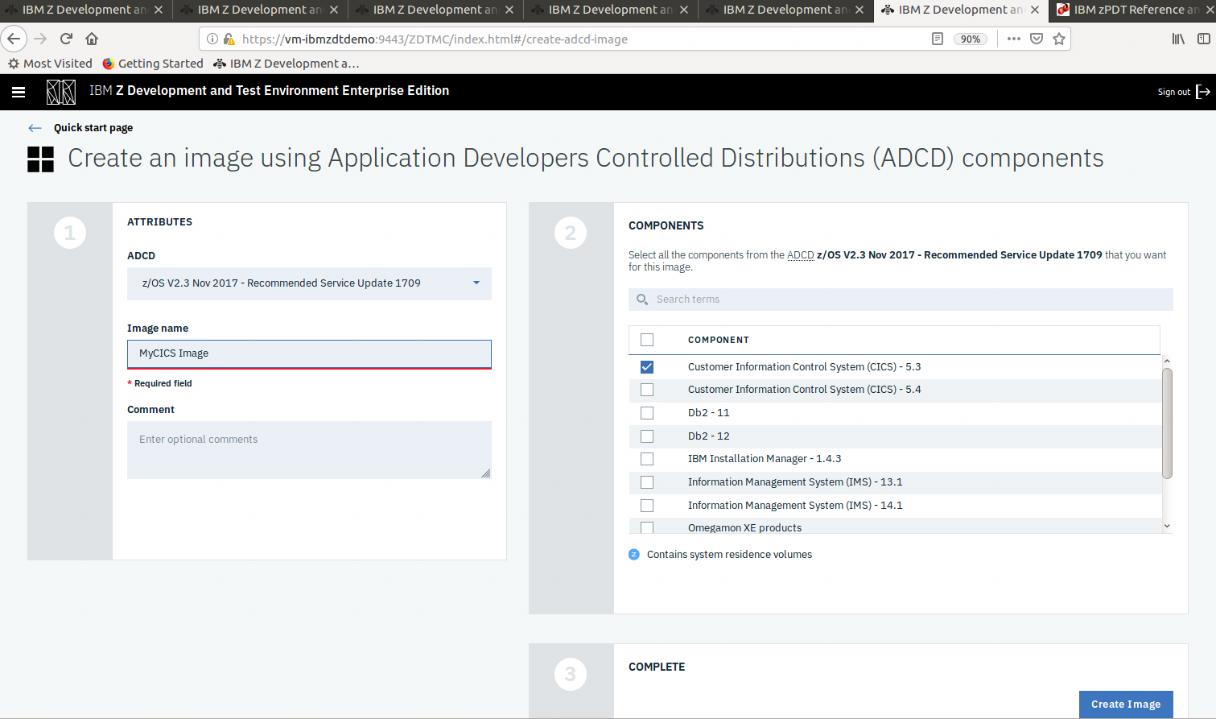The image size is (1216, 719).
Task: Open the navigation hamburger menu
Action: (x=18, y=92)
